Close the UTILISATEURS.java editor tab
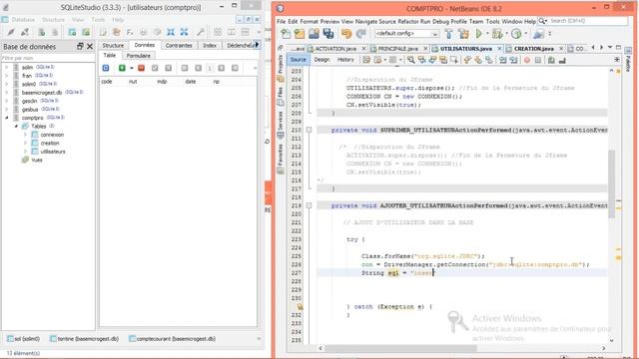 pyautogui.click(x=499, y=49)
